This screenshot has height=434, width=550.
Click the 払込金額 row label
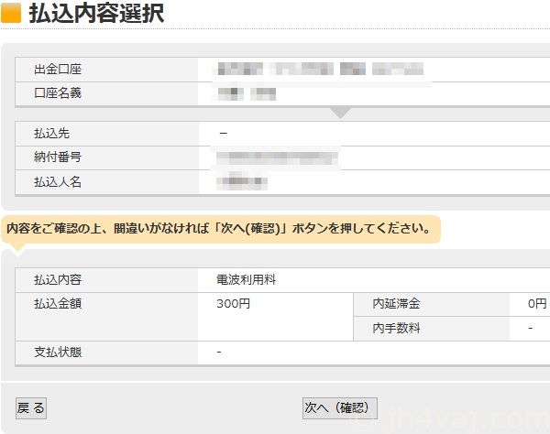click(58, 304)
